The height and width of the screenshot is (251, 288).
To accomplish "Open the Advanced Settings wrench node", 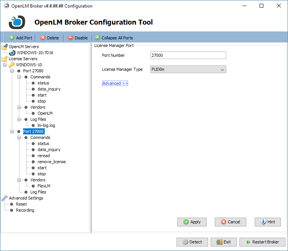I will click(x=5, y=198).
